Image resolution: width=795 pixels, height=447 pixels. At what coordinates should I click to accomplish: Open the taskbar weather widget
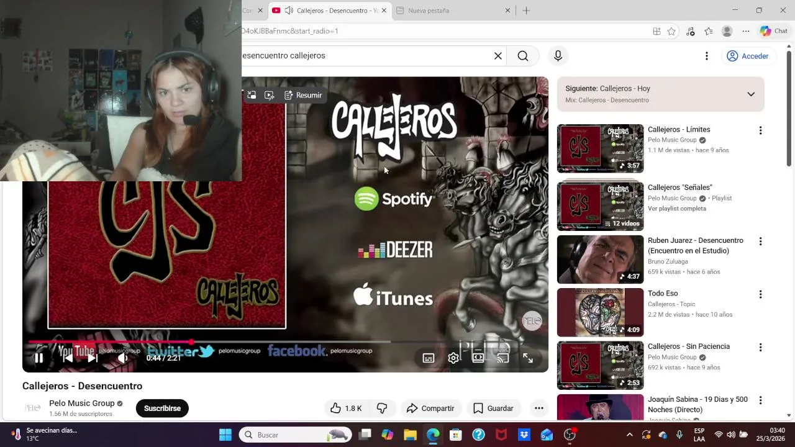coord(43,435)
